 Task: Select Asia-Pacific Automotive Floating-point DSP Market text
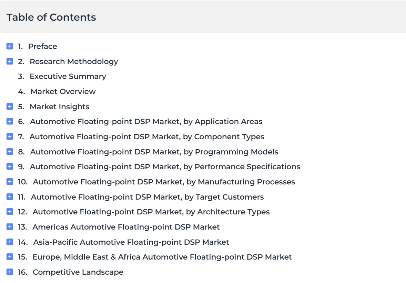[131, 242]
